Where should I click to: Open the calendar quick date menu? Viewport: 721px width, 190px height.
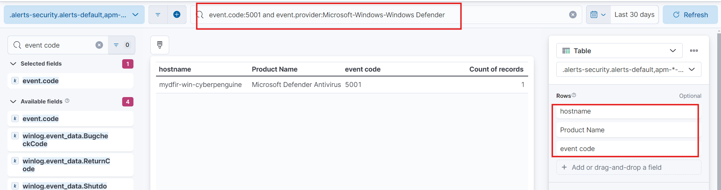598,15
